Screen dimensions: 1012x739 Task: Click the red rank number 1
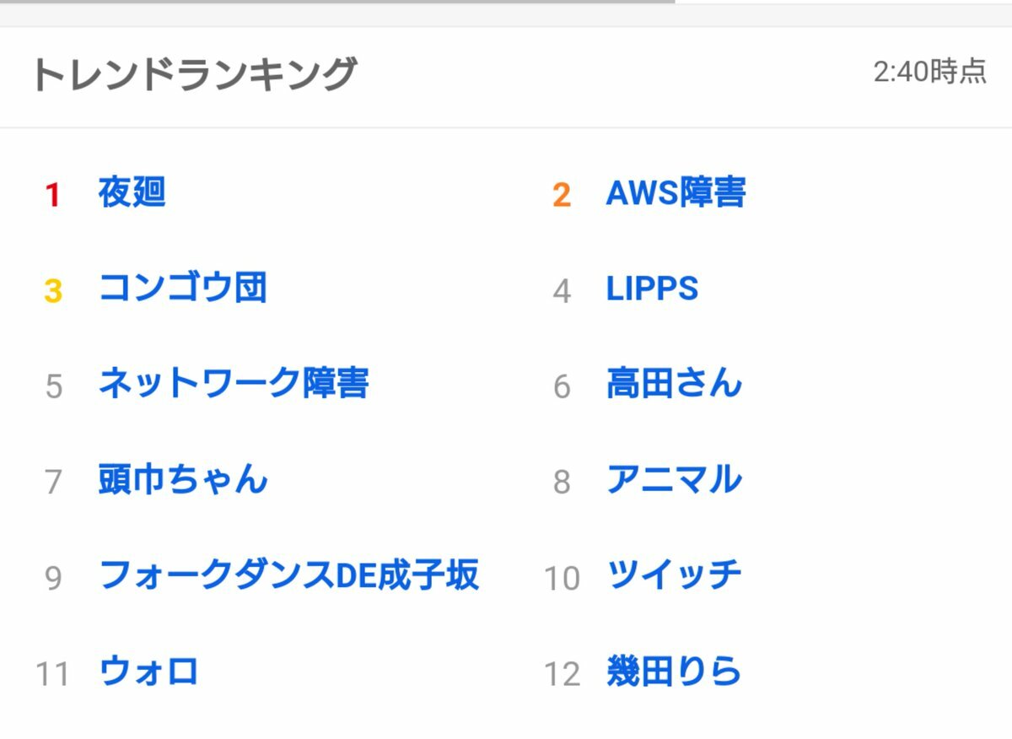pyautogui.click(x=53, y=196)
